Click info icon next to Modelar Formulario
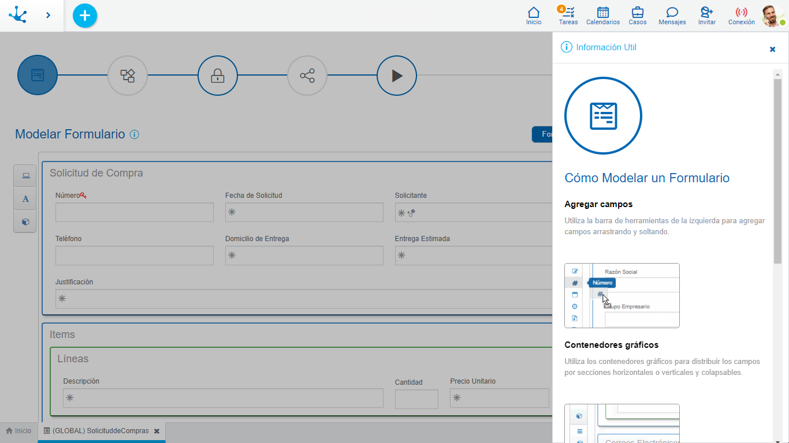789x443 pixels. click(x=135, y=134)
